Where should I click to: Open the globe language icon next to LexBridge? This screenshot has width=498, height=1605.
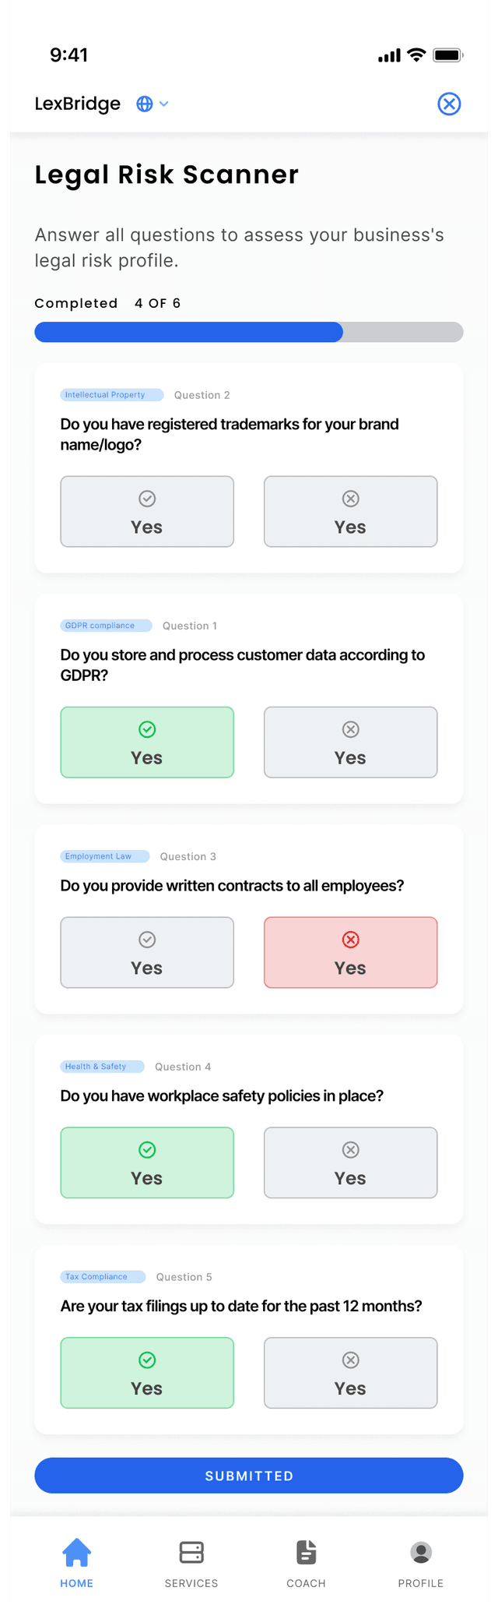[143, 103]
